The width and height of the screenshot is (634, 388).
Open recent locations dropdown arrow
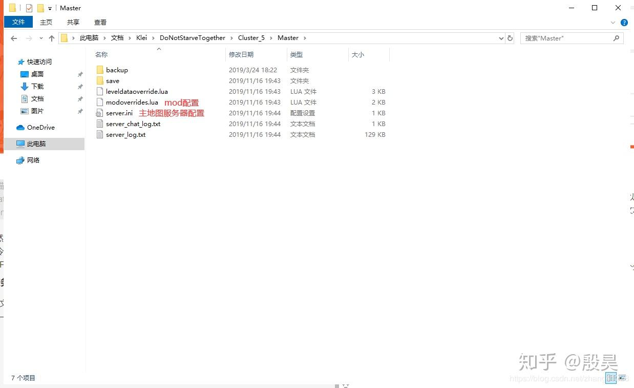pyautogui.click(x=41, y=38)
